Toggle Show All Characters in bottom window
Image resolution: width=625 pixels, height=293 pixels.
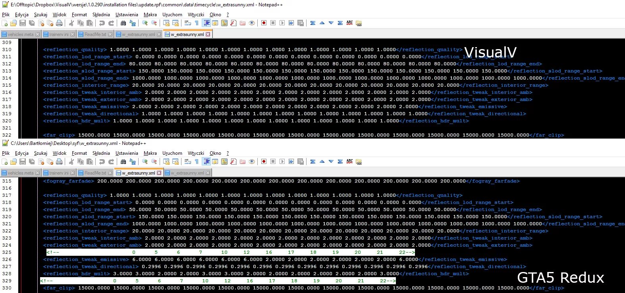click(x=197, y=162)
